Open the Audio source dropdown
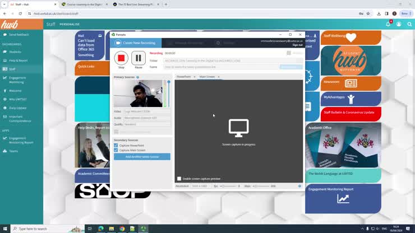The width and height of the screenshot is (415, 233). point(147,118)
